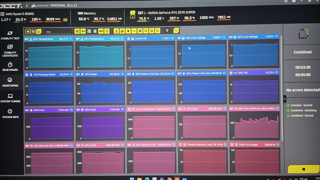
Task: Collapse the right side panel arrow
Action: (x=285, y=99)
